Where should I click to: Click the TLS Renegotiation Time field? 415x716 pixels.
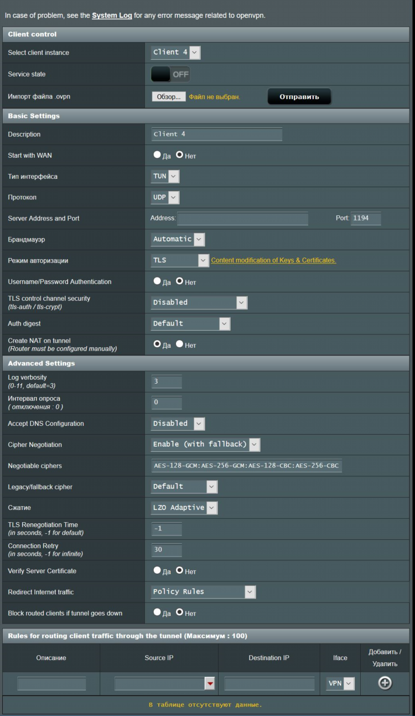(167, 529)
